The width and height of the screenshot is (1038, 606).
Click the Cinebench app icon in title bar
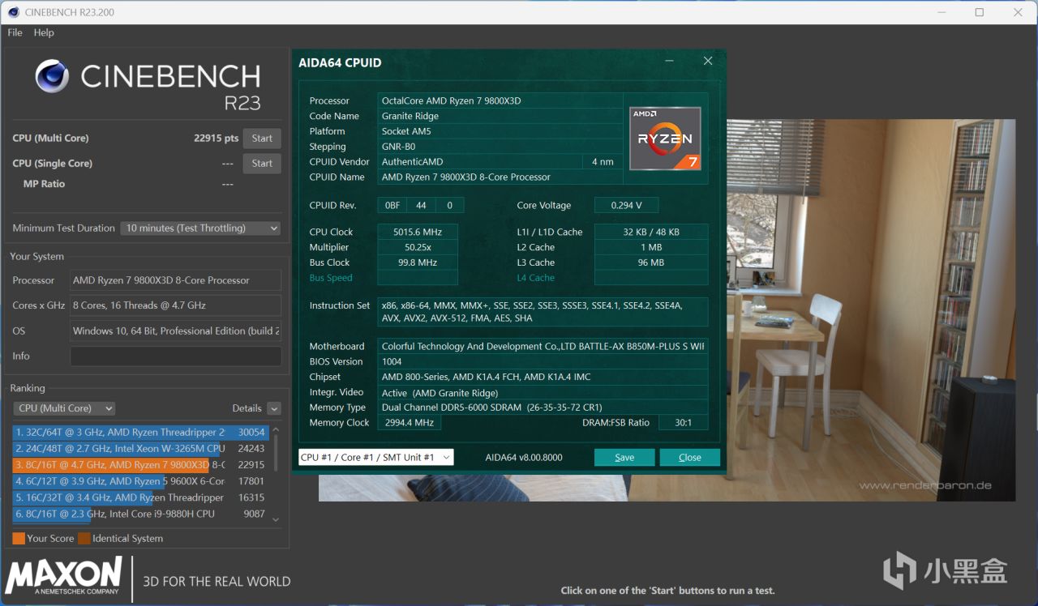point(12,12)
